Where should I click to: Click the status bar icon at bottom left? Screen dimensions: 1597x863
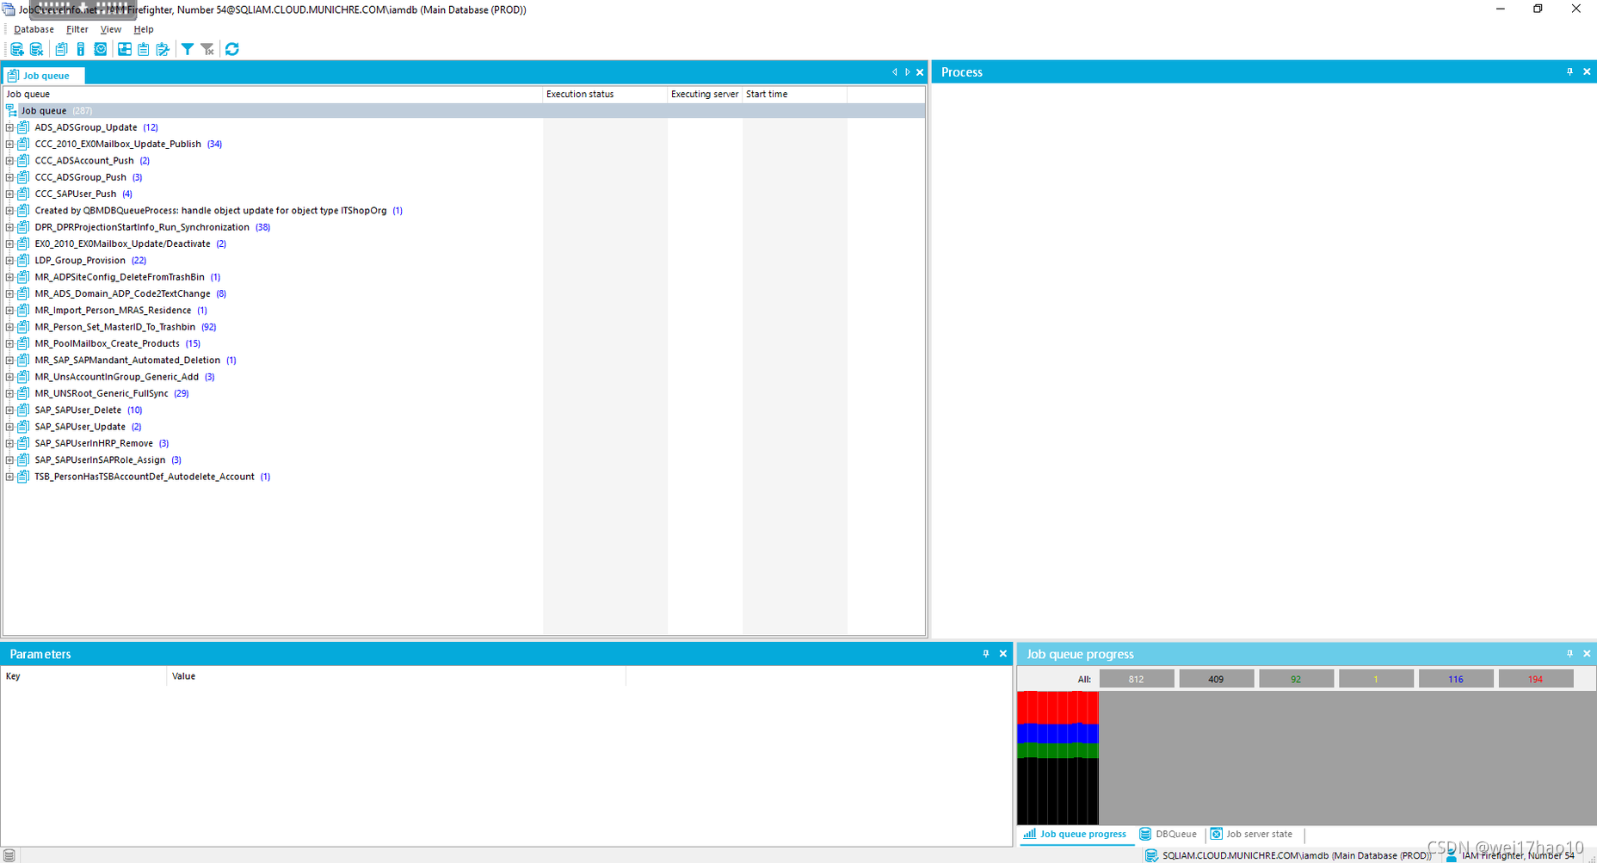[9, 855]
